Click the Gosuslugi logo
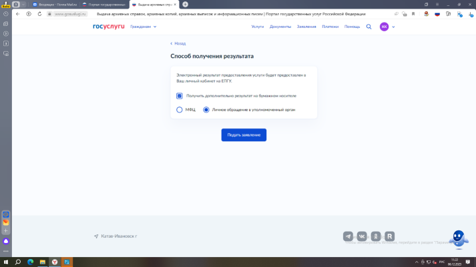The width and height of the screenshot is (476, 267). [109, 27]
